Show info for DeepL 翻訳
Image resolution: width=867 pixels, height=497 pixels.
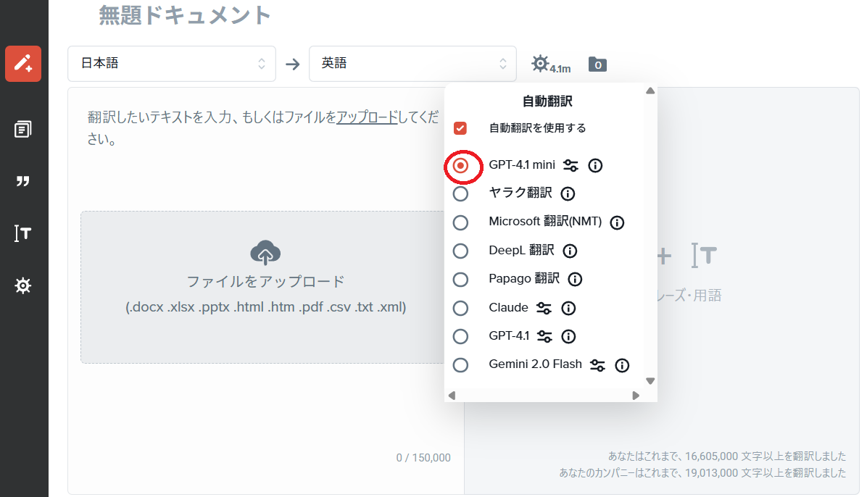[x=570, y=251]
